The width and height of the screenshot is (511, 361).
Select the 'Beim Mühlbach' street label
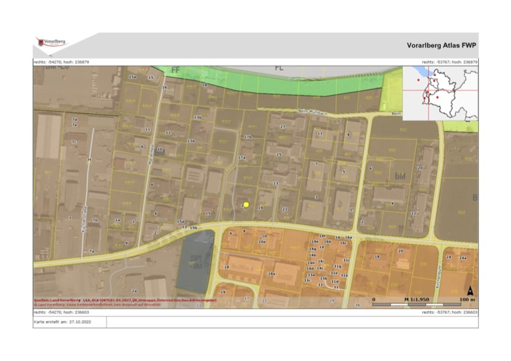(312, 112)
